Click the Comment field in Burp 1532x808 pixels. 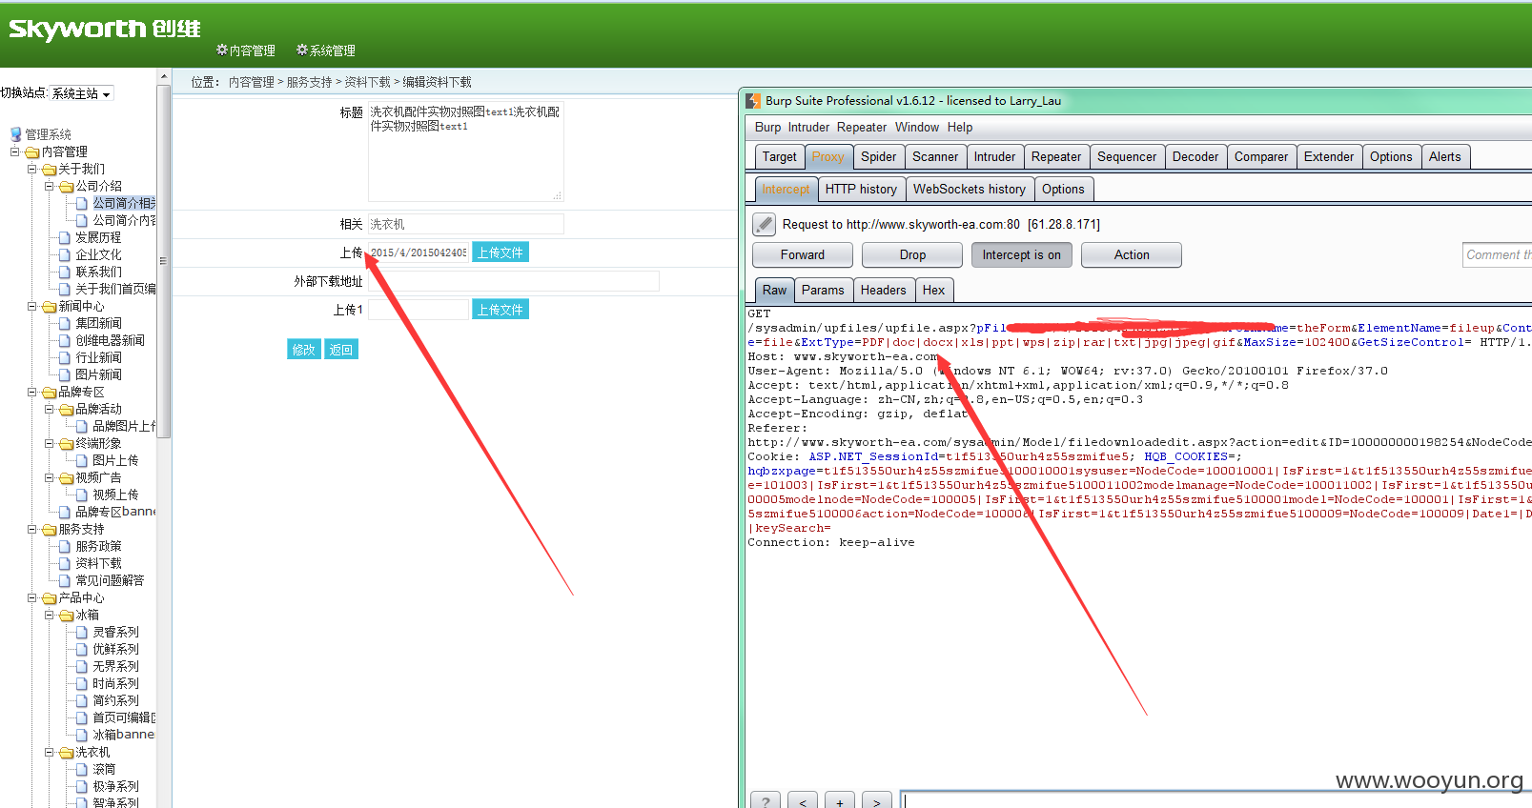pyautogui.click(x=1497, y=254)
